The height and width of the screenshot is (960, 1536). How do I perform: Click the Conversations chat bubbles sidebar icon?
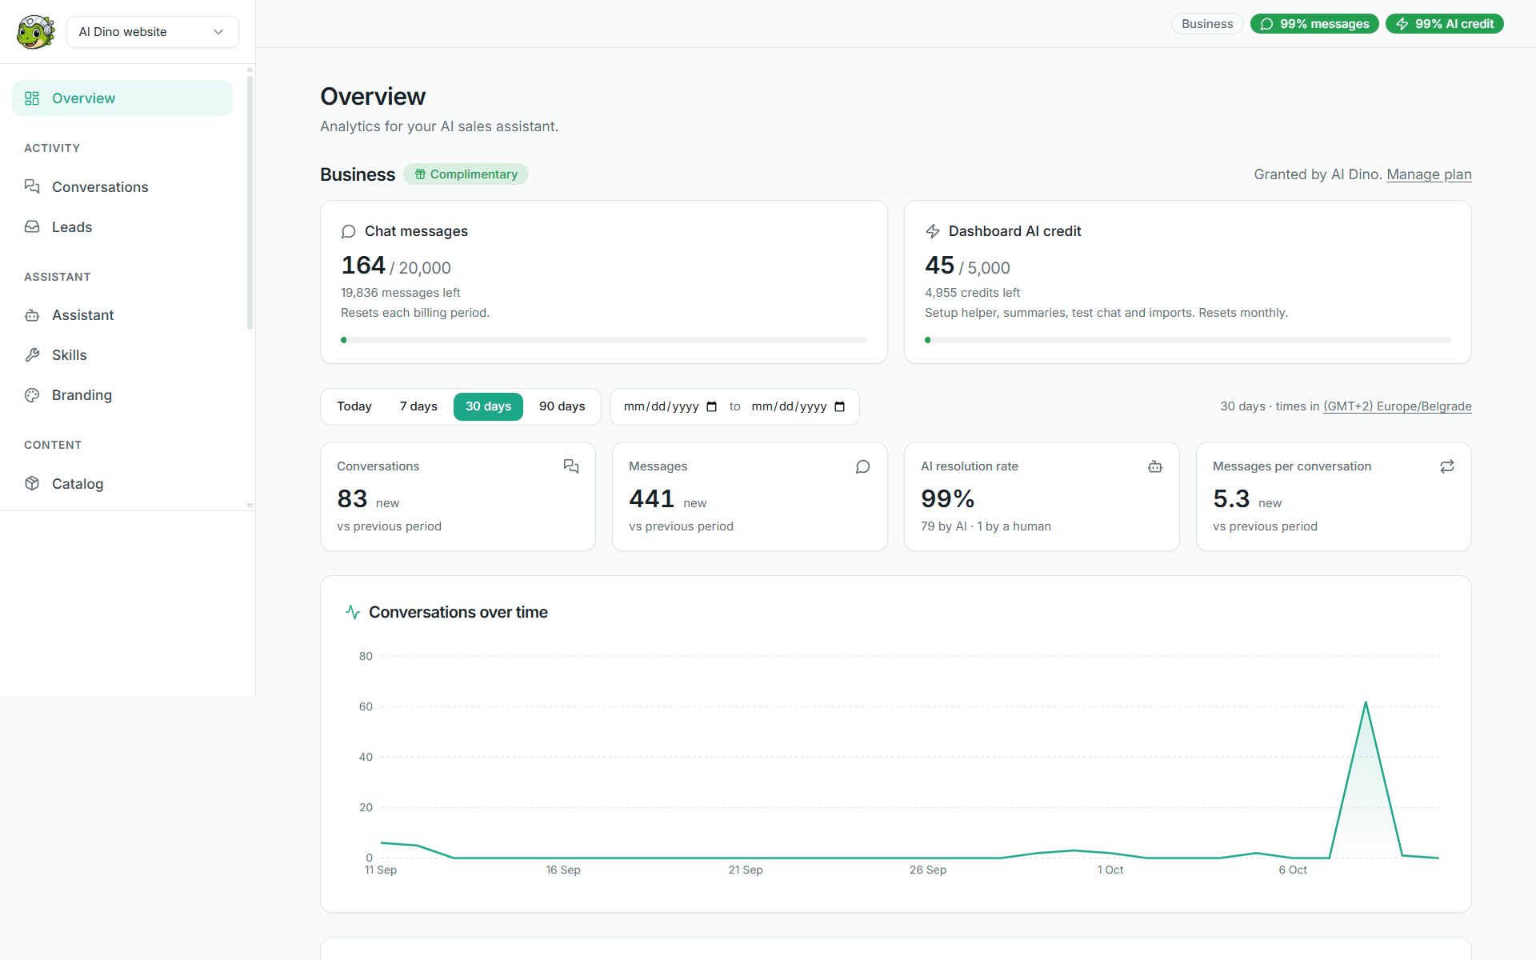32,186
